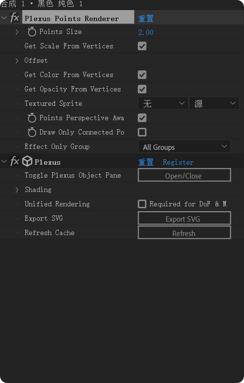
Task: Click stopwatch for Points Perspective Aware
Action: (32, 118)
